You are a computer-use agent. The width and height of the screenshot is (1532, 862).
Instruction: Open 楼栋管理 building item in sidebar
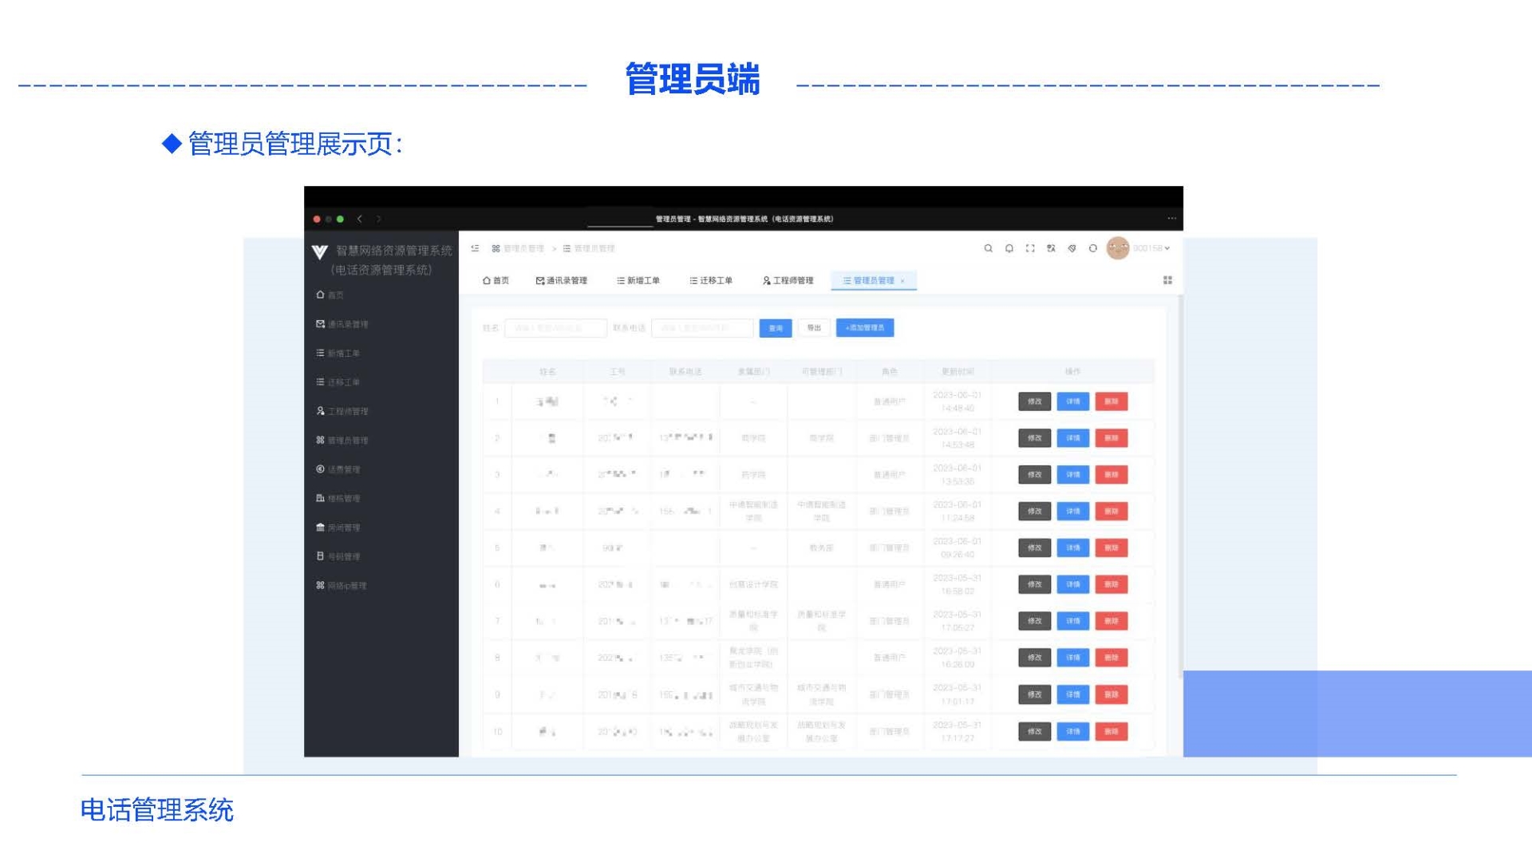coord(343,498)
